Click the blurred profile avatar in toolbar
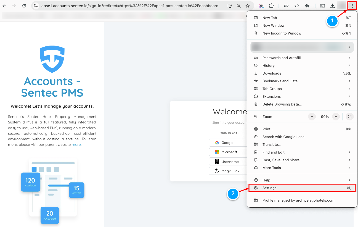Image resolution: width=358 pixels, height=227 pixels. (342, 6)
